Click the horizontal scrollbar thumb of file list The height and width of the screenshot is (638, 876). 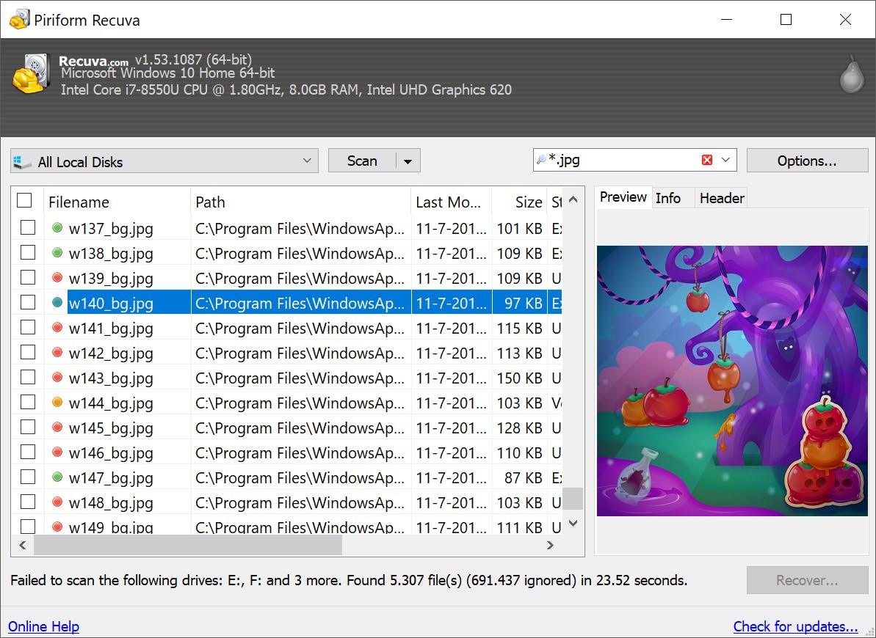click(188, 546)
